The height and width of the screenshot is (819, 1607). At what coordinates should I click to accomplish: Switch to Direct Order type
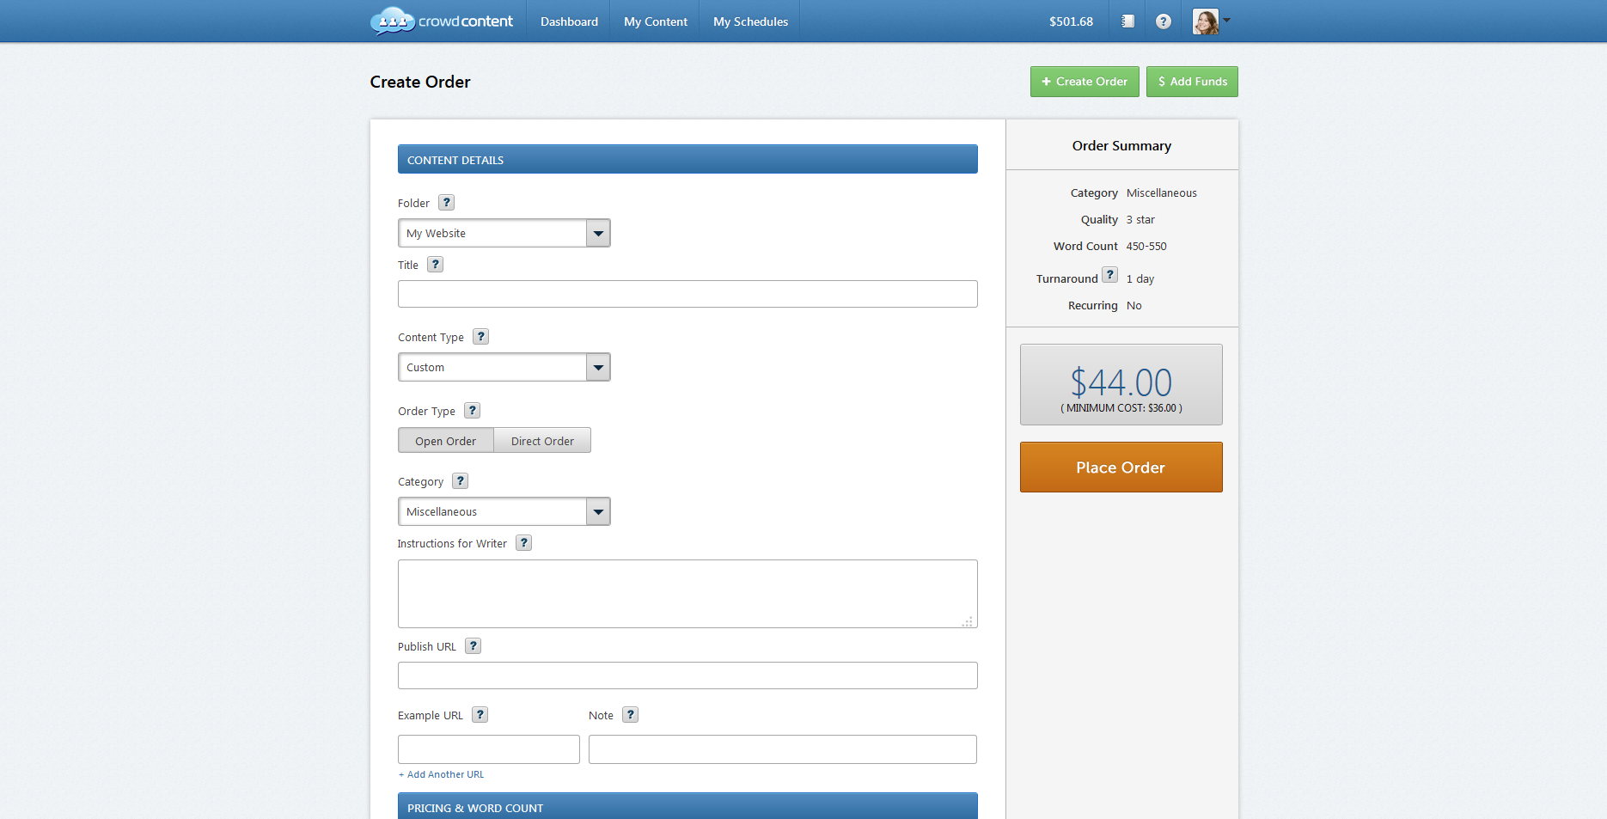click(x=542, y=441)
